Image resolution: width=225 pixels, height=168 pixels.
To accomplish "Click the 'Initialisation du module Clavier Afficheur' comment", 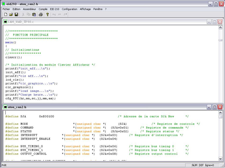I will pyautogui.click(x=50, y=65).
